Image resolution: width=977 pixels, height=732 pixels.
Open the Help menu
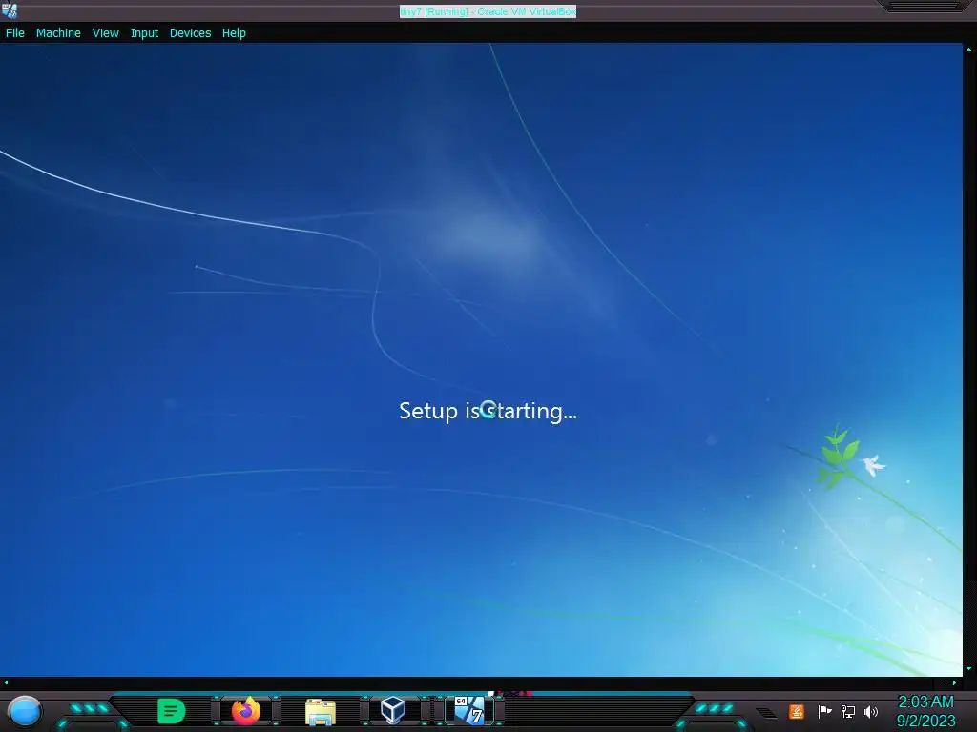(234, 33)
